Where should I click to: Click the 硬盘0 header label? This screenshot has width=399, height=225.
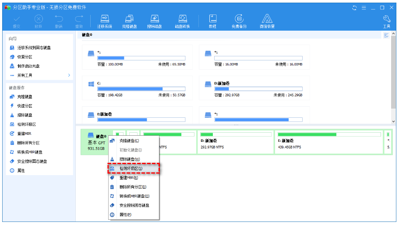87,35
